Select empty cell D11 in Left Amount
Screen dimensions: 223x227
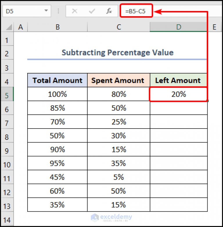[x=179, y=177]
